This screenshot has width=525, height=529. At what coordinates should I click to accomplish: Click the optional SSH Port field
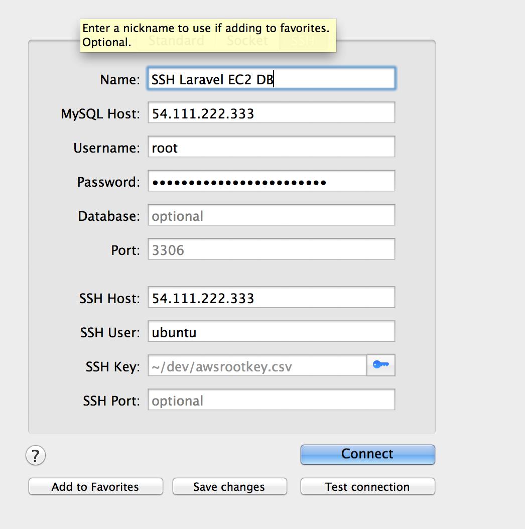(271, 400)
